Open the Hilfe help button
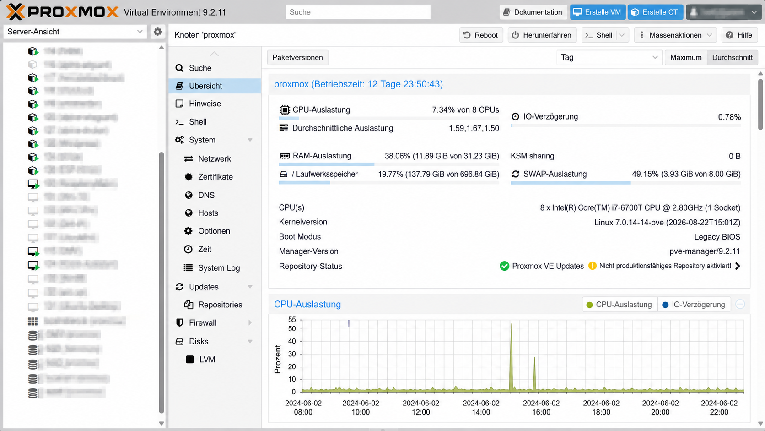The image size is (765, 431). point(739,35)
